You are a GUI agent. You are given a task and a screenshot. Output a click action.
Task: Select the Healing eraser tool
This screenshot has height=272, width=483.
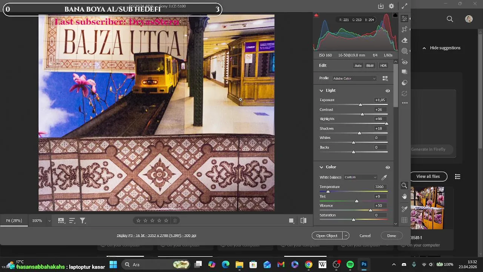[x=405, y=40]
